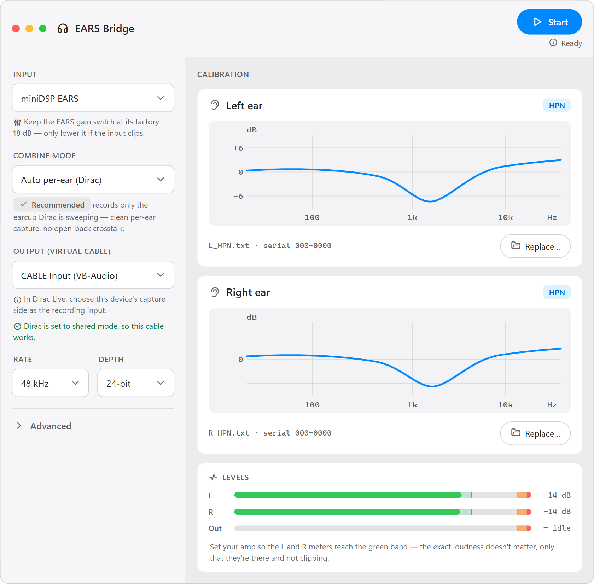
Task: Click the info icon next to Ready
Action: click(x=553, y=43)
